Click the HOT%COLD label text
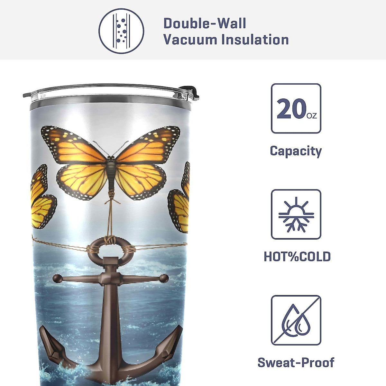Image resolution: width=386 pixels, height=386 pixels. coord(297,257)
